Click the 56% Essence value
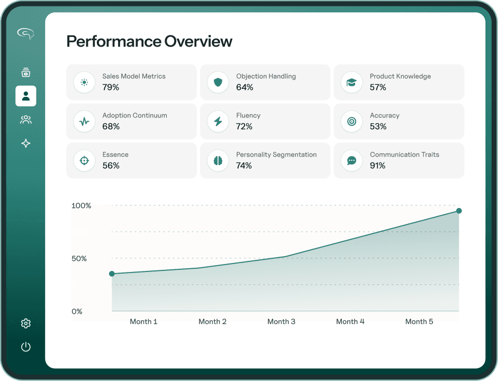Image resolution: width=498 pixels, height=381 pixels. pos(111,166)
